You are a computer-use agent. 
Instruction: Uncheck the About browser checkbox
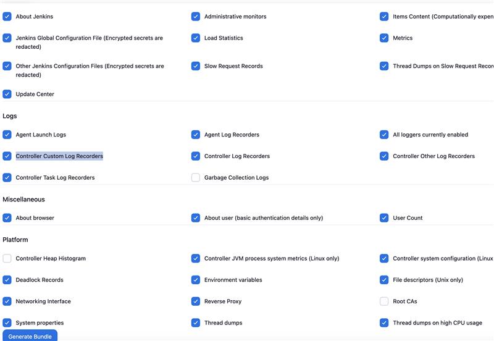(x=7, y=218)
